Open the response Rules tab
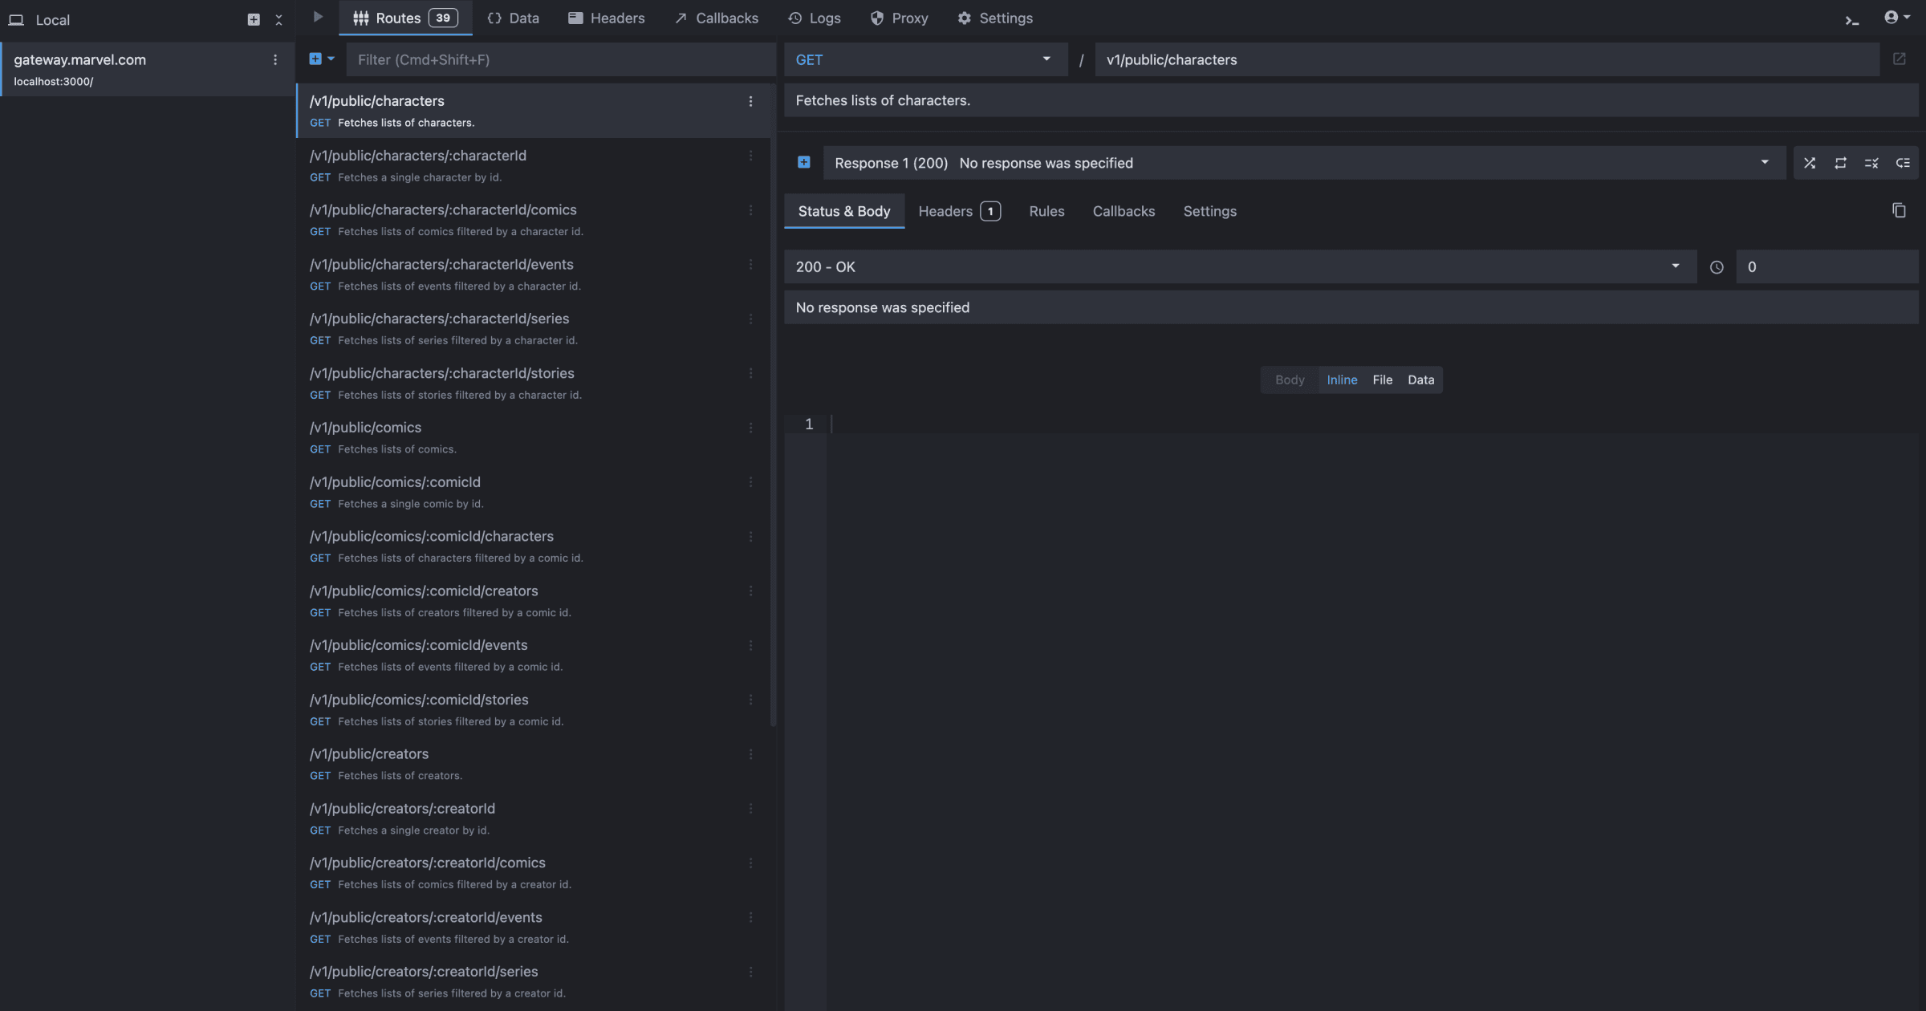The image size is (1926, 1011). [1046, 211]
